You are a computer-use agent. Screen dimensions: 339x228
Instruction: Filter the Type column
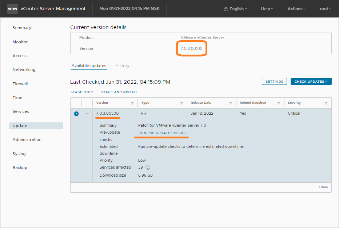coord(182,103)
